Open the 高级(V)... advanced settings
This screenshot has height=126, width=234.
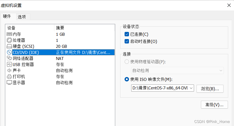(x=214, y=105)
